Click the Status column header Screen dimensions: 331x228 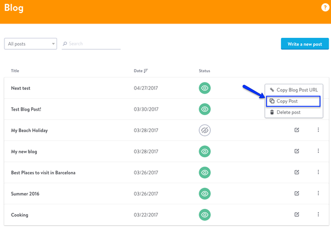204,71
